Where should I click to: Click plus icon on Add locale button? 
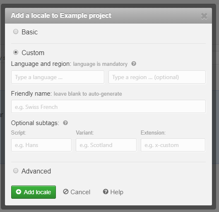pos(19,192)
